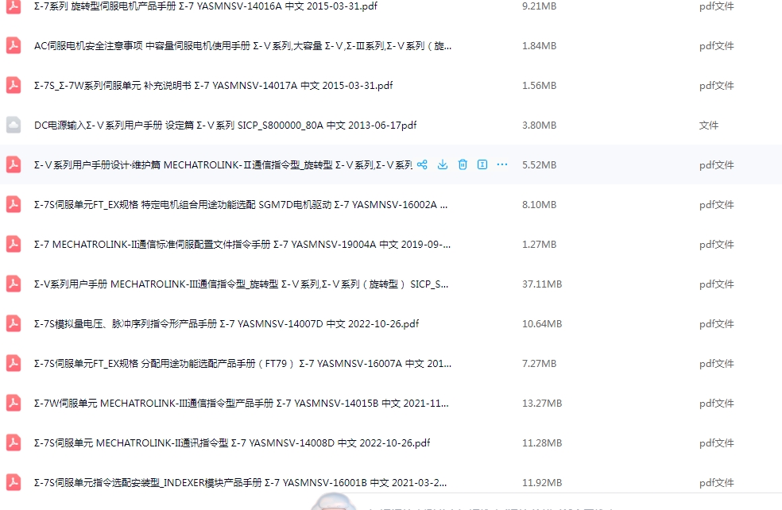782x510 pixels.
Task: Open Σ-7S伺服单元 MECHATROLINK-II通讯指令型 file name
Action: coord(232,443)
